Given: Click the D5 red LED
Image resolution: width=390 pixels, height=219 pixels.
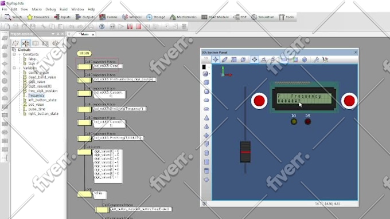Looking at the screenshot, I should (307, 122).
